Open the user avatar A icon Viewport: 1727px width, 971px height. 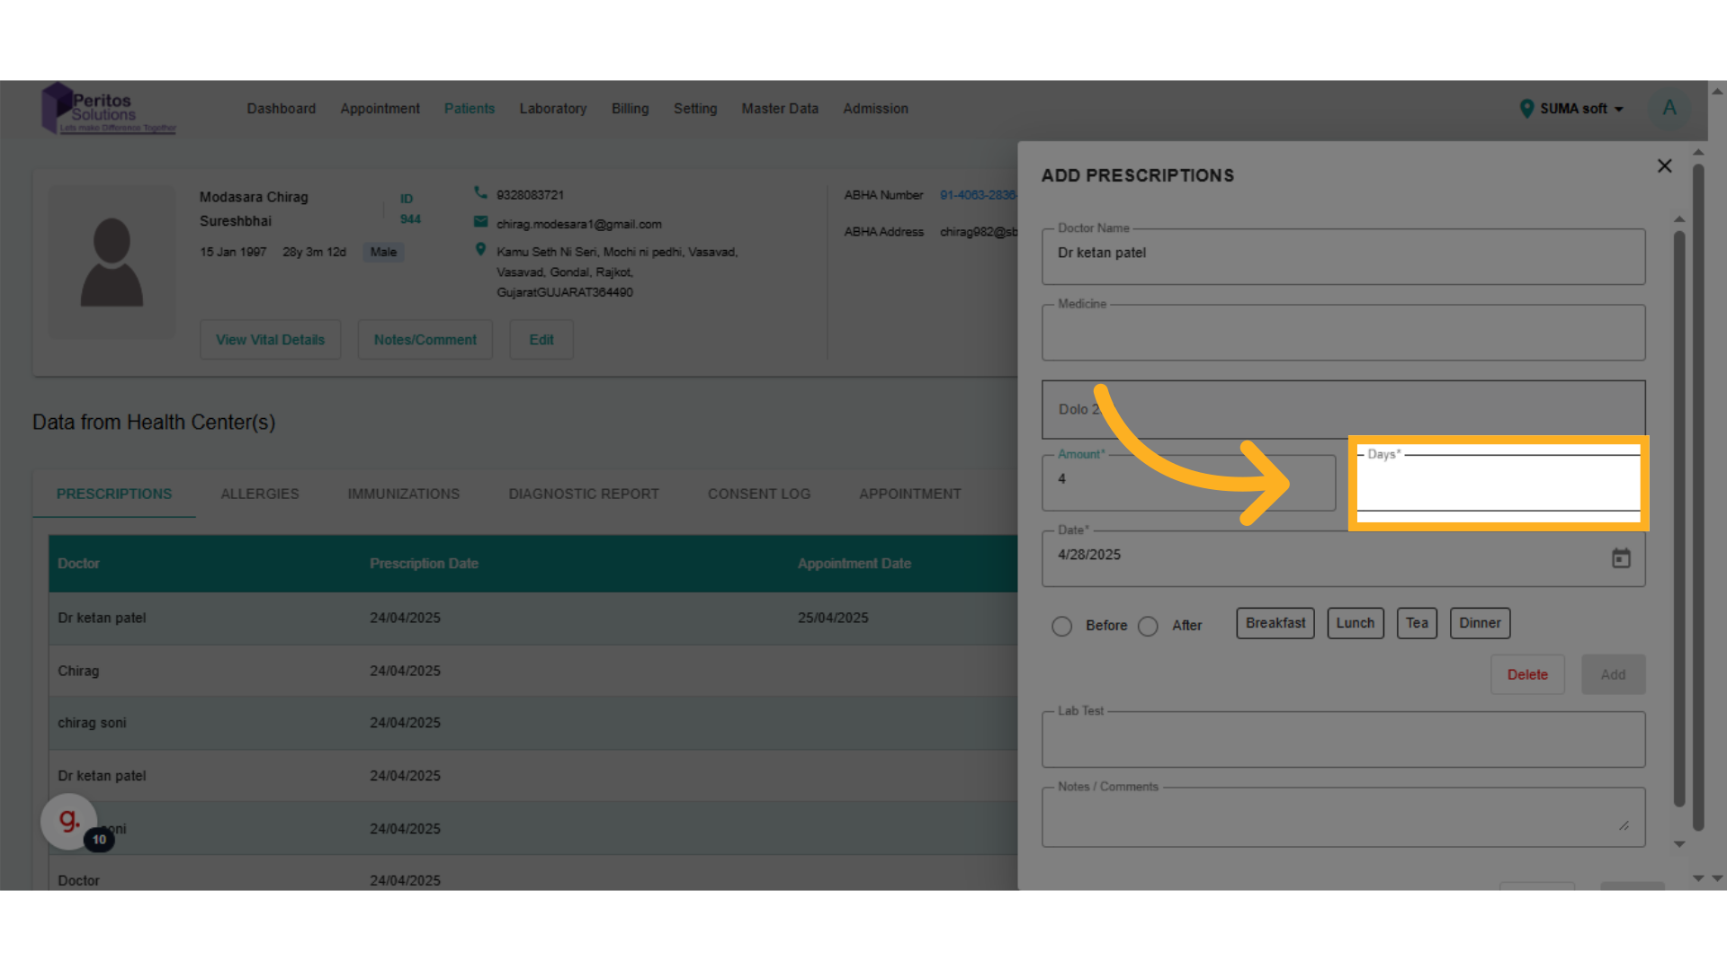[x=1669, y=109]
